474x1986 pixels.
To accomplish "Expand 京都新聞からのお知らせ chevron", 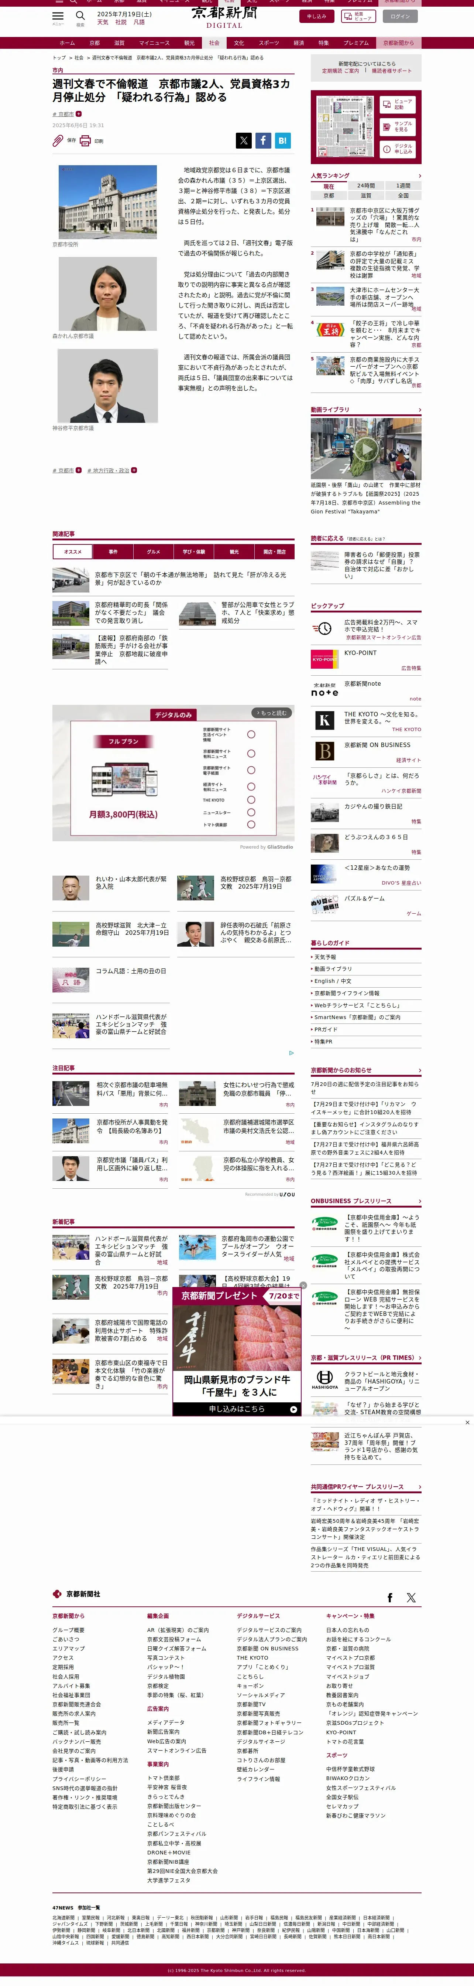I will 419,1070.
